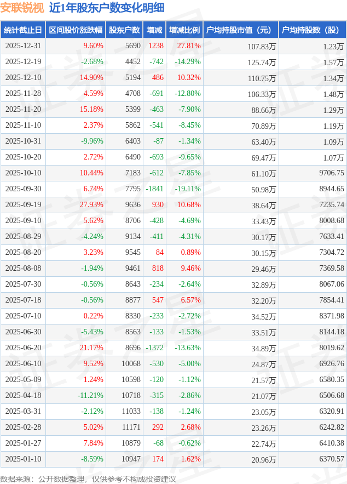Click the 2025-06-20 date cell
347x484 pixels.
point(23,348)
